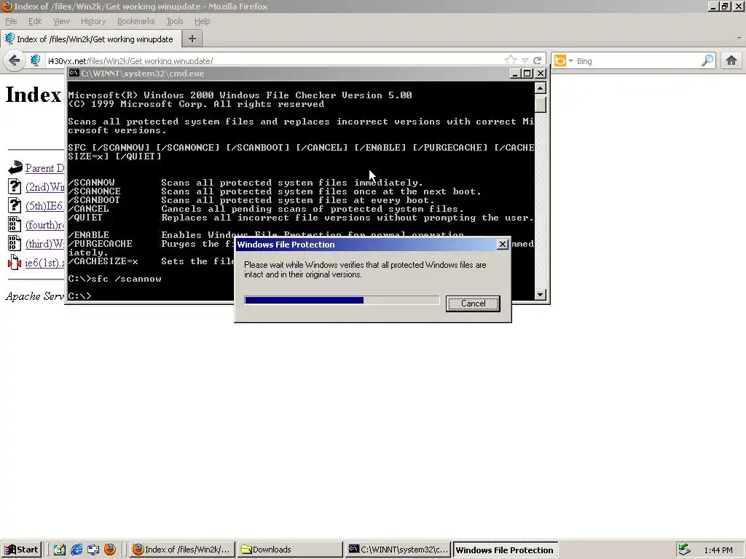
Task: Open the (third)W file link
Action: pyautogui.click(x=44, y=244)
